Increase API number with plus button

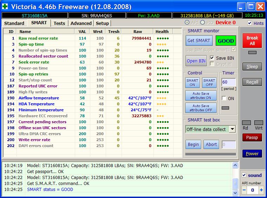click(x=261, y=190)
